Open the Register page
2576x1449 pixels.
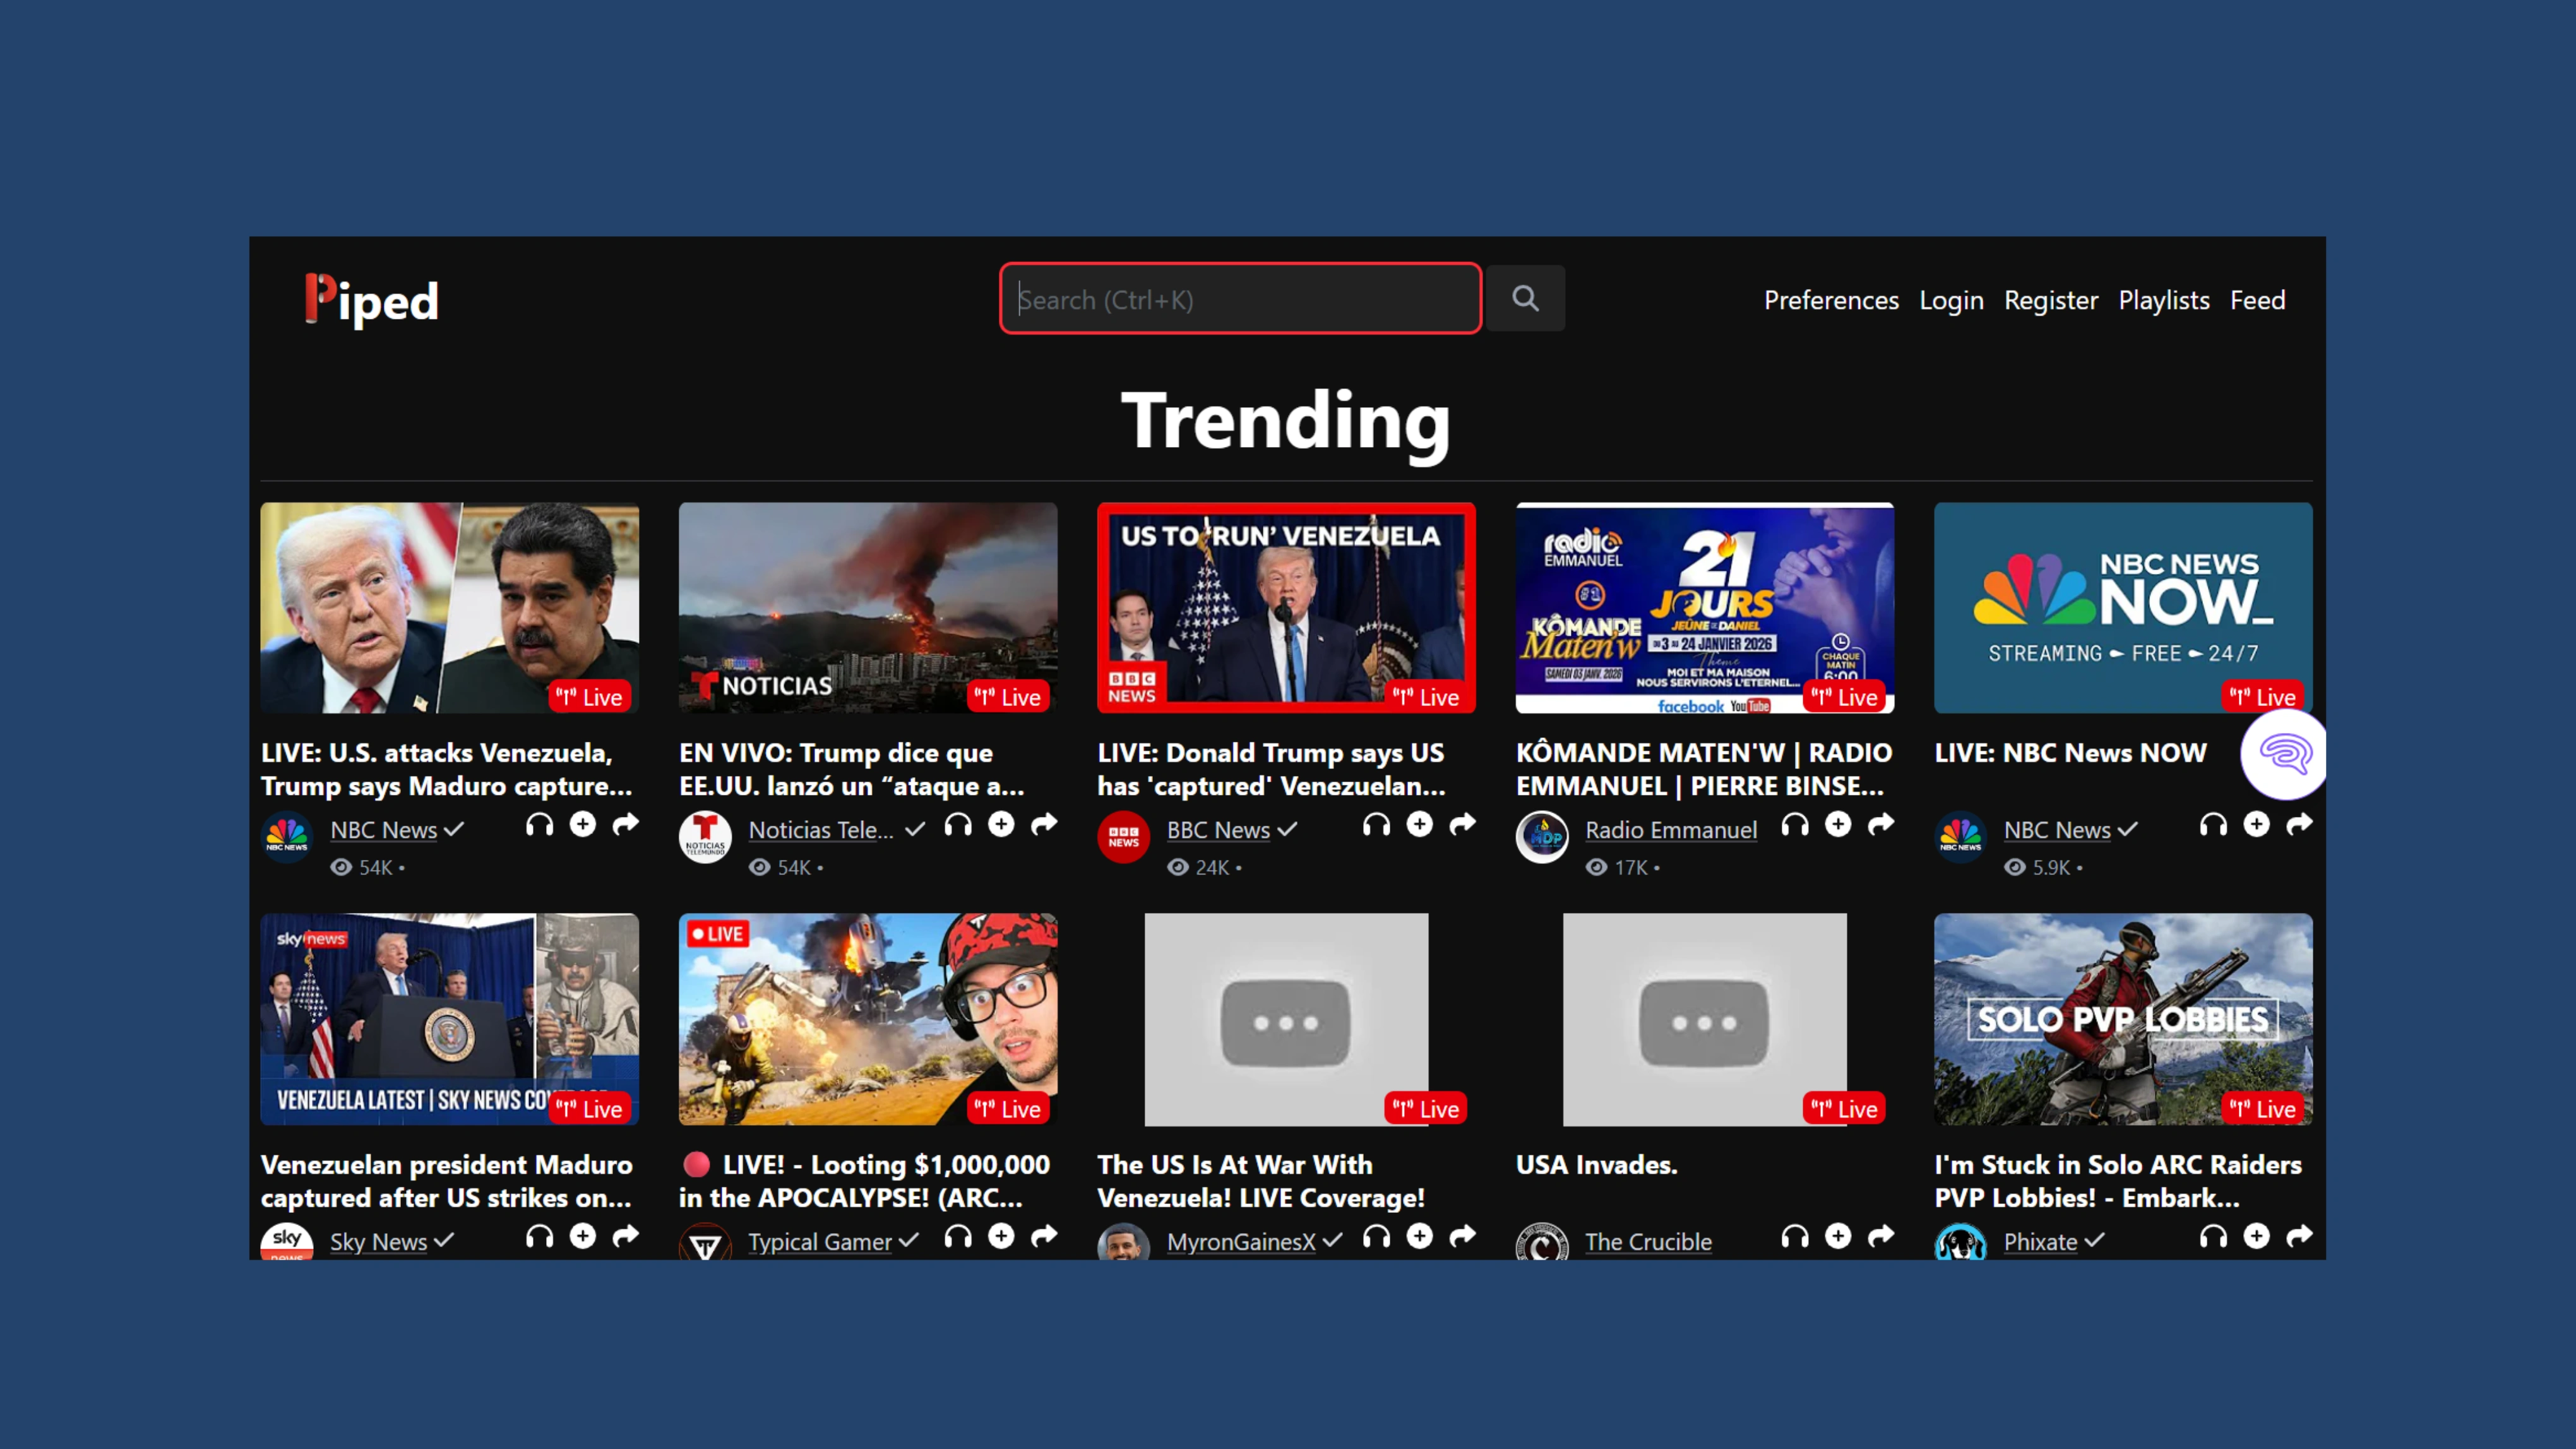(2051, 300)
